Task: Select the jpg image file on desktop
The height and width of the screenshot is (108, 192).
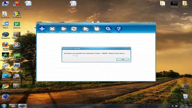Action: [x=174, y=5]
